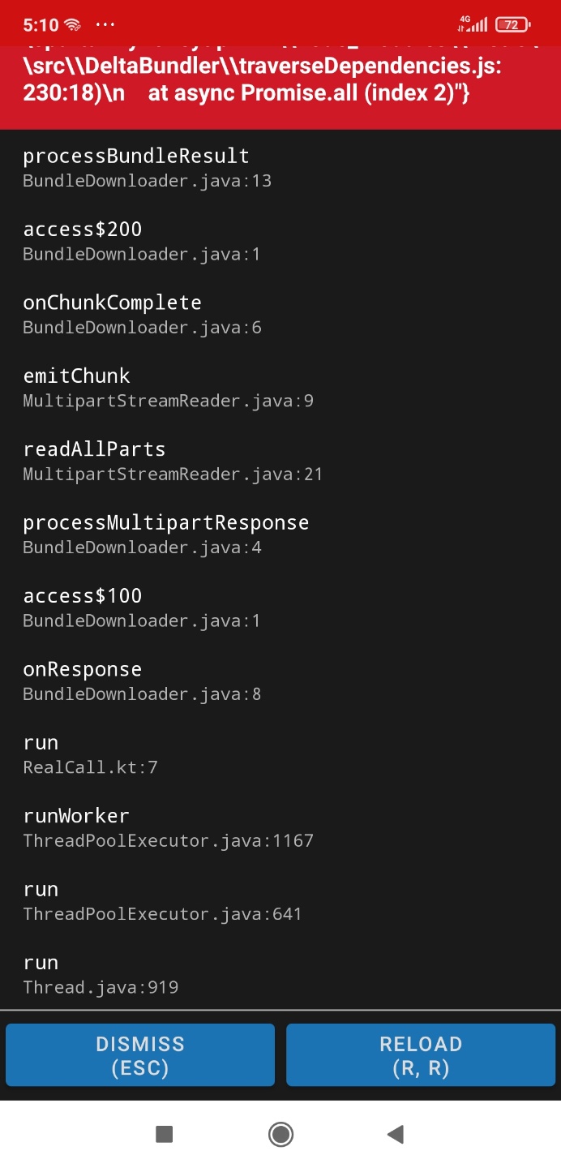561x1168 pixels.
Task: Tap the Wi-Fi status icon
Action: click(72, 25)
